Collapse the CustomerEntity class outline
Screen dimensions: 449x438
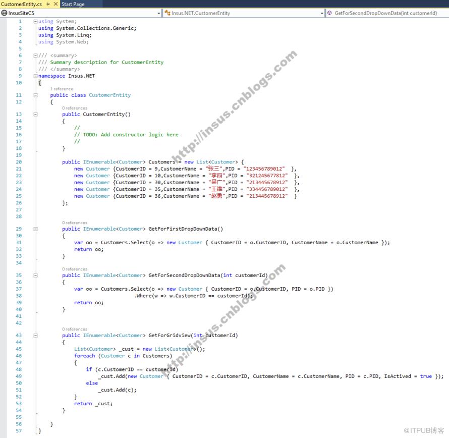point(35,95)
